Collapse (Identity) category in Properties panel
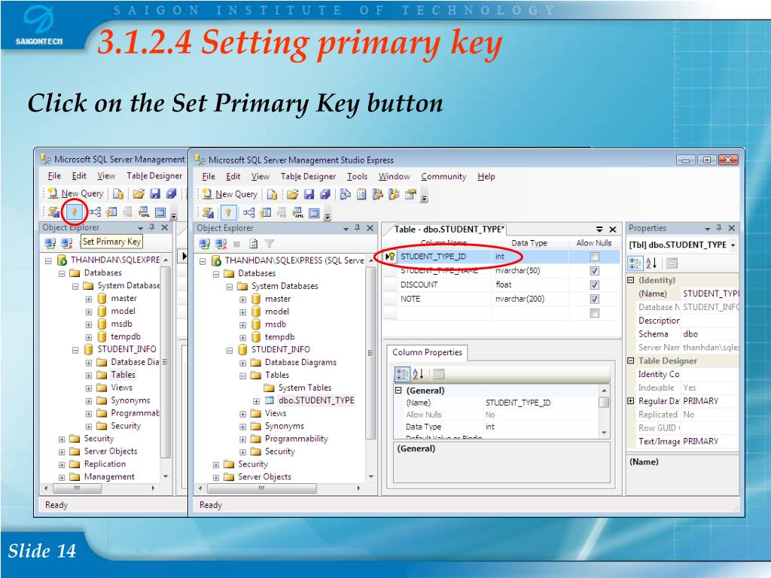771x578 pixels. coord(631,280)
